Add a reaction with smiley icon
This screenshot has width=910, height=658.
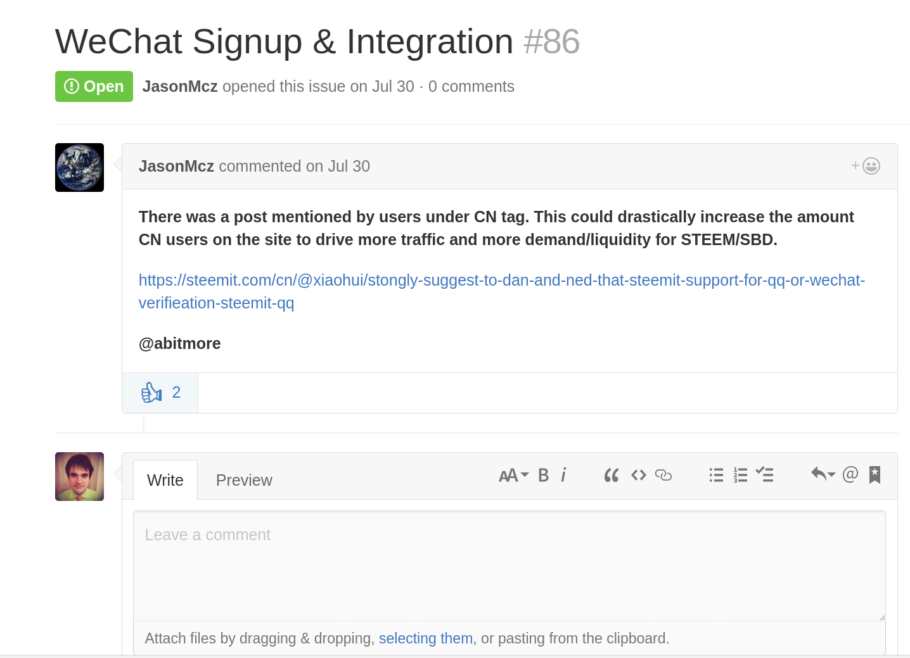[x=866, y=166]
